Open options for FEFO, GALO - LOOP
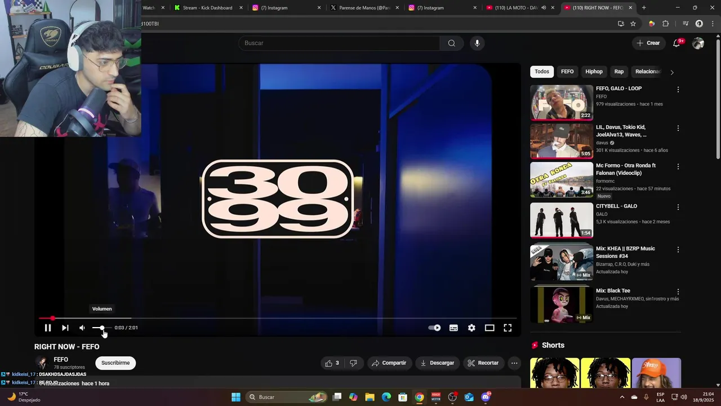 coord(678,90)
